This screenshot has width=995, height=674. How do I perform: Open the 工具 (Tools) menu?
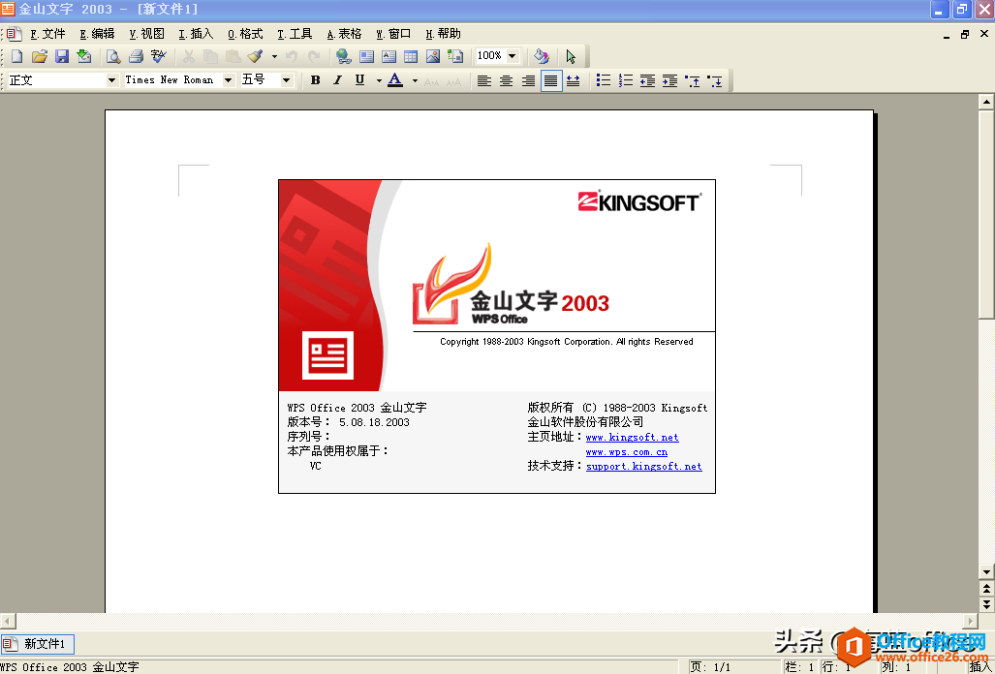295,34
